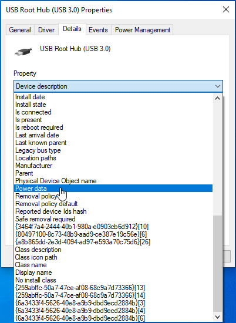Click the dropdown list scroll down arrow

pyautogui.click(x=217, y=317)
